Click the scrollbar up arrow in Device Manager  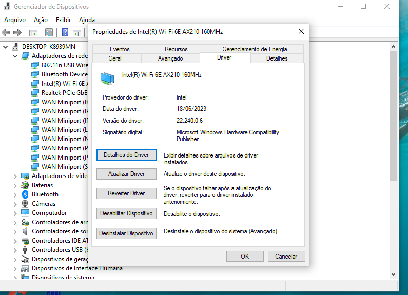point(394,47)
